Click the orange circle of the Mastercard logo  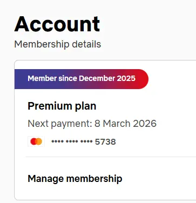(39, 141)
